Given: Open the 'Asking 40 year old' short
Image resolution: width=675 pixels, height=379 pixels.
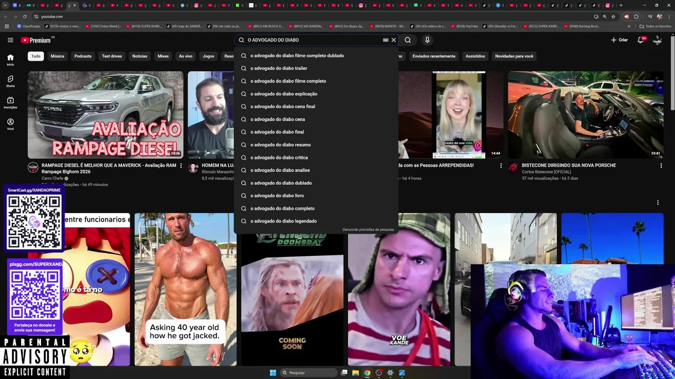Looking at the screenshot, I should pos(185,289).
